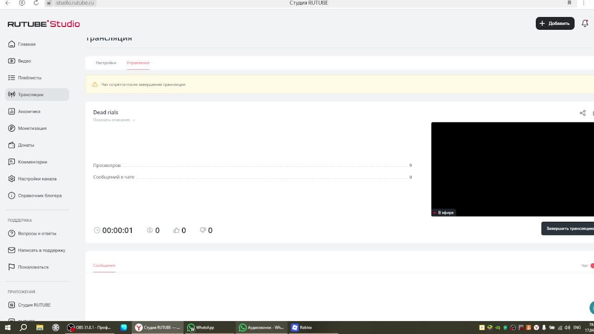Screen dimensions: 594x334
Task: Go back in the browser
Action: (x=7, y=3)
